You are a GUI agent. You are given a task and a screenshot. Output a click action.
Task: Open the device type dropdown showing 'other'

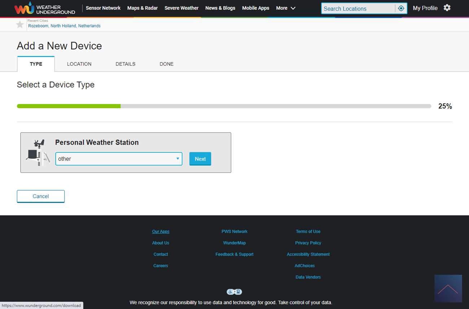coord(119,159)
